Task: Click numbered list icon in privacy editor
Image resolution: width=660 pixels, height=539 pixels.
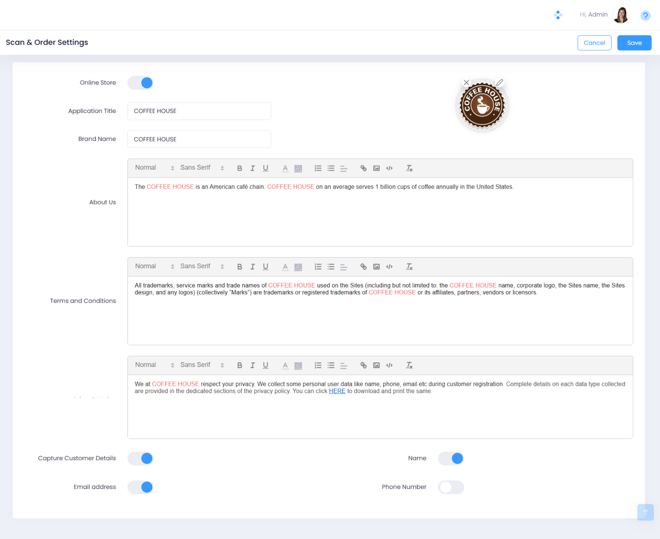Action: point(318,365)
